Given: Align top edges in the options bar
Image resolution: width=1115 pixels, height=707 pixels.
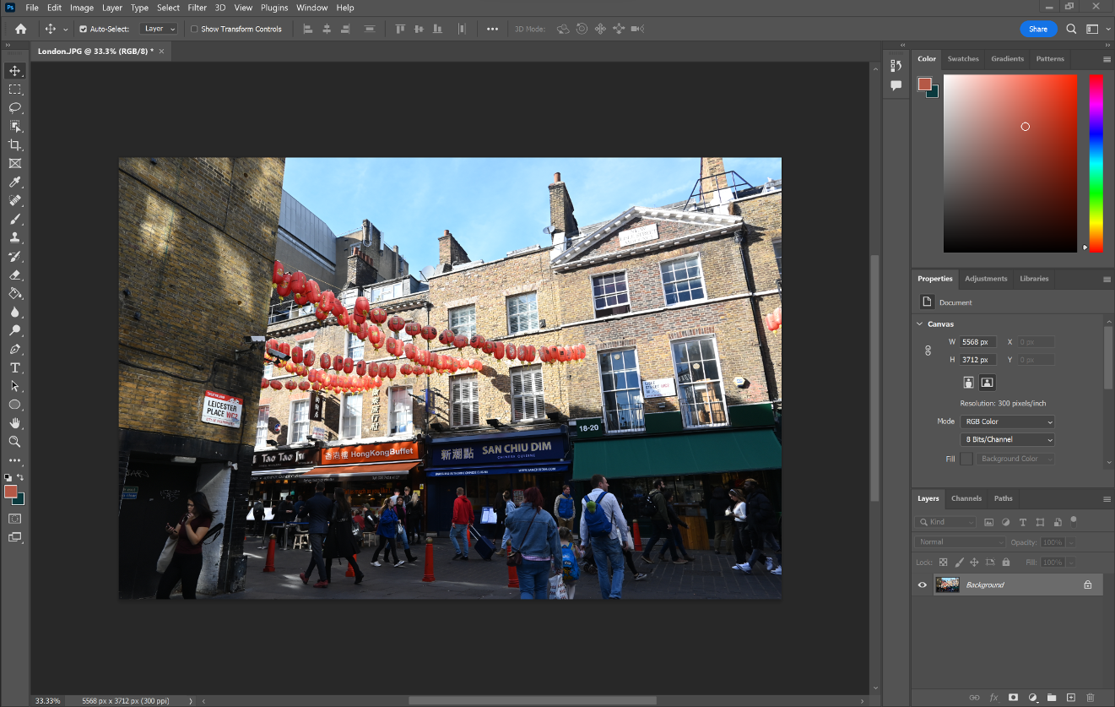Looking at the screenshot, I should (400, 29).
